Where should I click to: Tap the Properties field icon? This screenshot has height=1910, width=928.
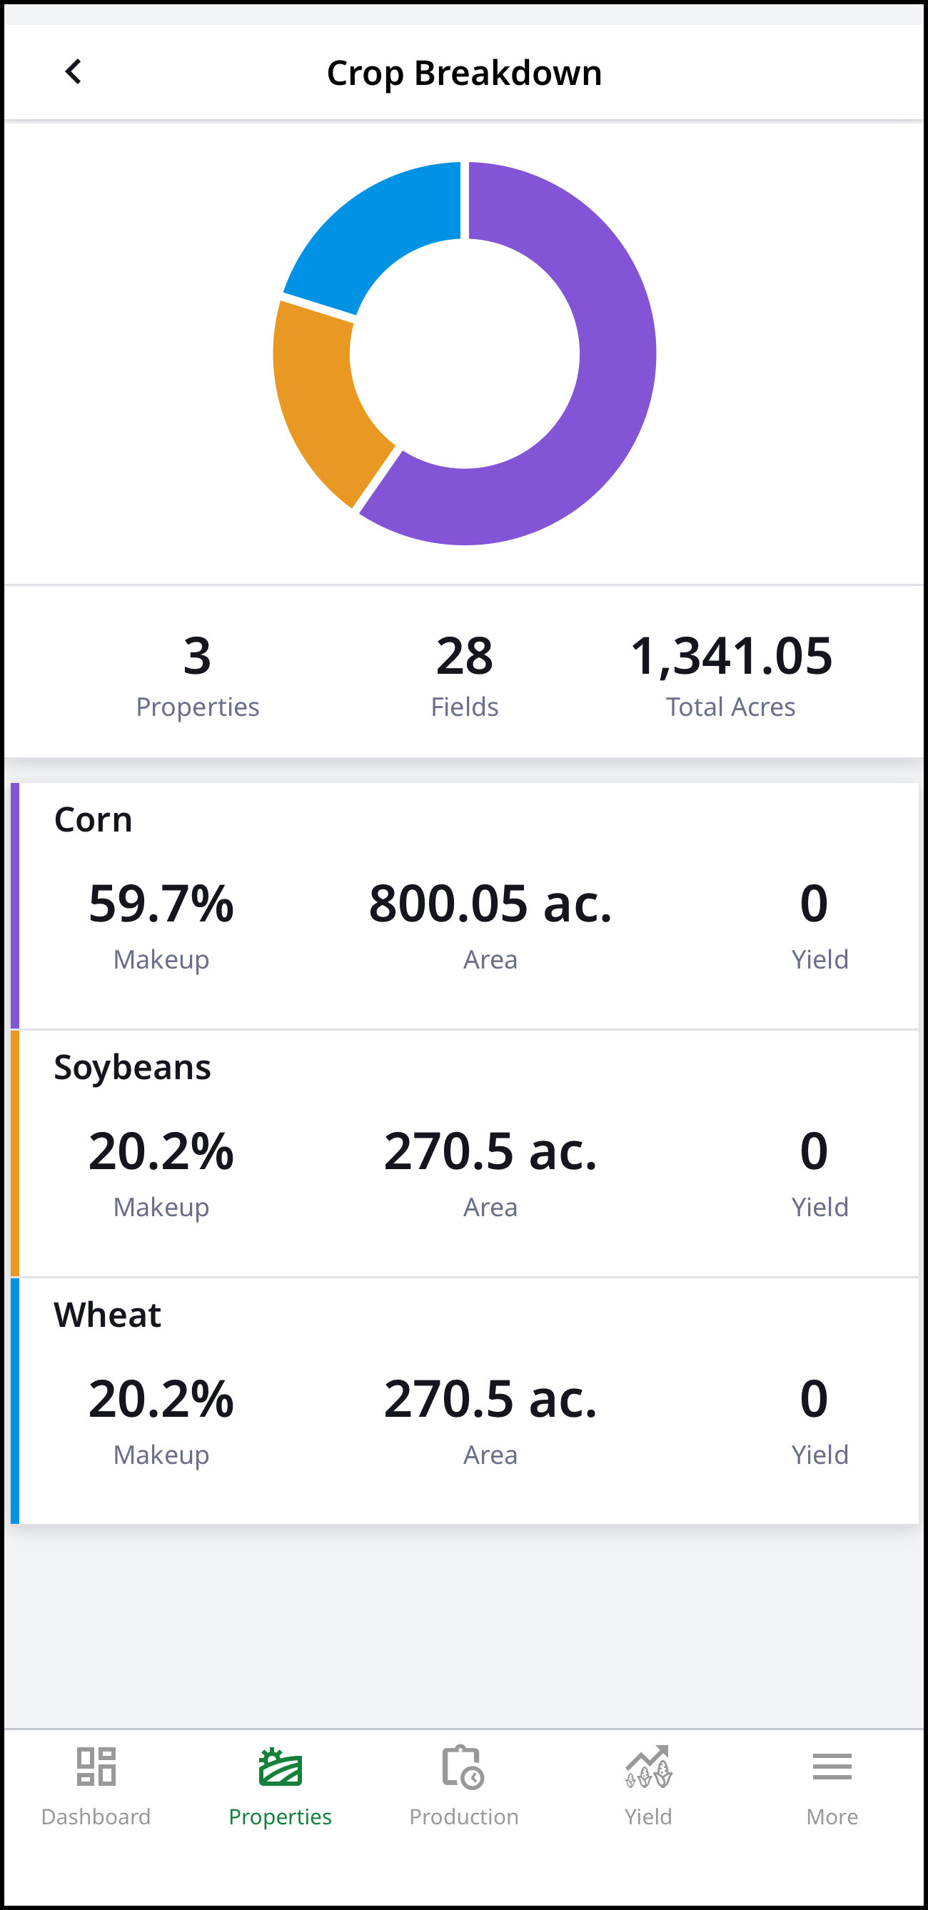280,1766
